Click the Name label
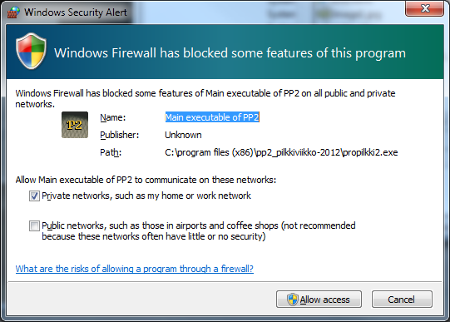 point(113,117)
